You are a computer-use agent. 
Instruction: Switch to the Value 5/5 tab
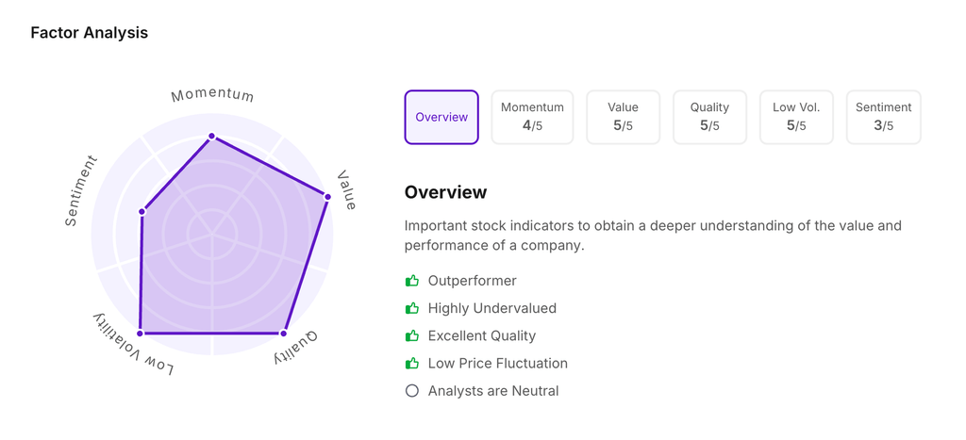click(623, 117)
